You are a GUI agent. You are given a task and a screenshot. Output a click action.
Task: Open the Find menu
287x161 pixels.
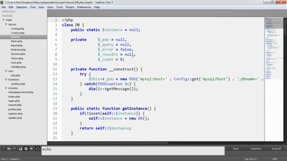pos(33,7)
